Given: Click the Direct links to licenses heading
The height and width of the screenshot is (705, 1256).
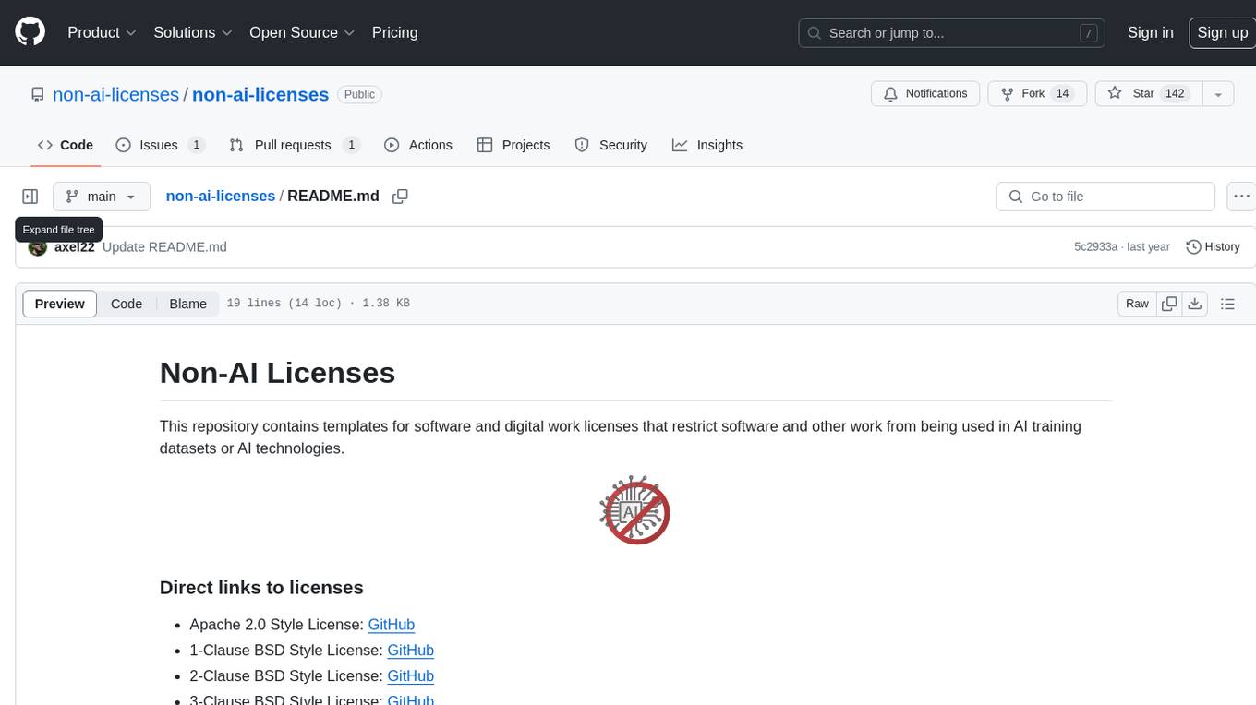Looking at the screenshot, I should tap(261, 588).
